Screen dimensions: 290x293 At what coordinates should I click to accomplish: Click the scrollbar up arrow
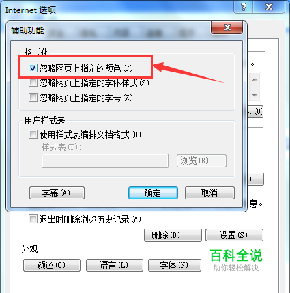[255, 79]
